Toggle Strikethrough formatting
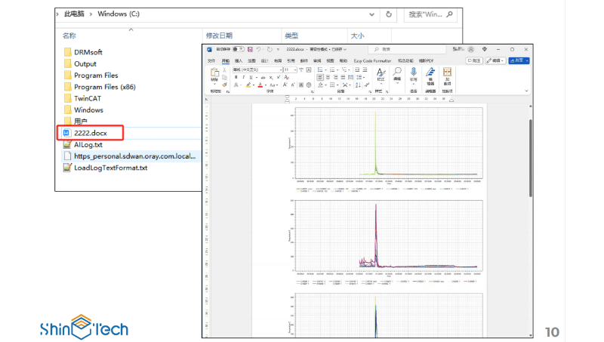Viewport: 604px width, 342px height. tap(263, 78)
